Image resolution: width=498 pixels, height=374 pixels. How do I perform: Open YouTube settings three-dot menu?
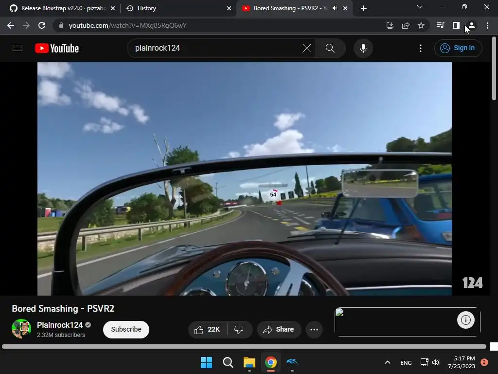click(x=421, y=48)
